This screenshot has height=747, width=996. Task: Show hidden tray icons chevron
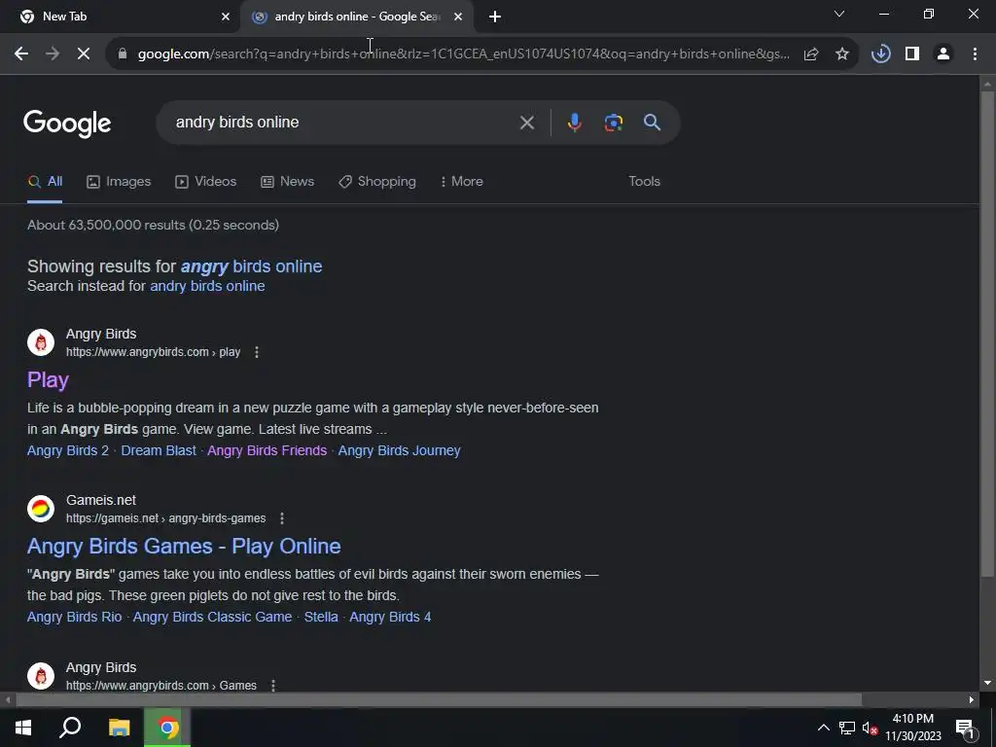tap(823, 728)
